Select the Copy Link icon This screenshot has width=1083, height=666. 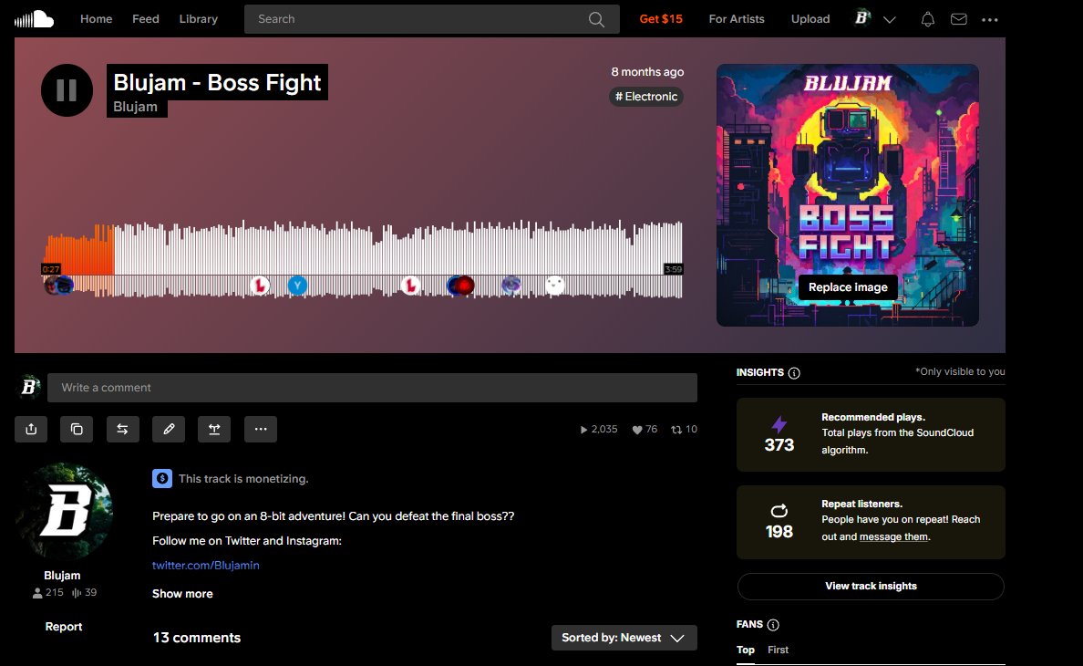pyautogui.click(x=77, y=429)
